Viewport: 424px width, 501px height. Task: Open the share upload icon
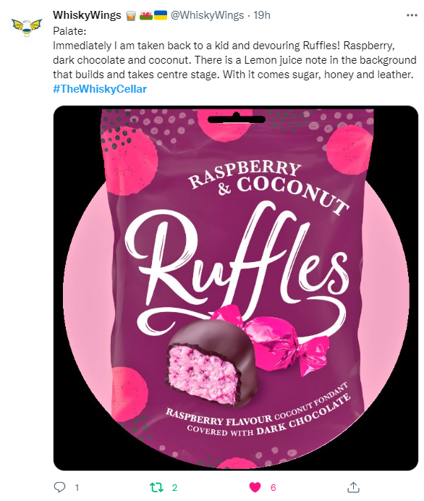pos(353,487)
